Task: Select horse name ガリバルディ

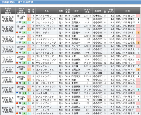Action: [x=42, y=32]
